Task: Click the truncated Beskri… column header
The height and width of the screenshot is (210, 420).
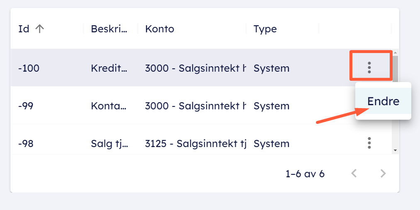Action: click(109, 29)
